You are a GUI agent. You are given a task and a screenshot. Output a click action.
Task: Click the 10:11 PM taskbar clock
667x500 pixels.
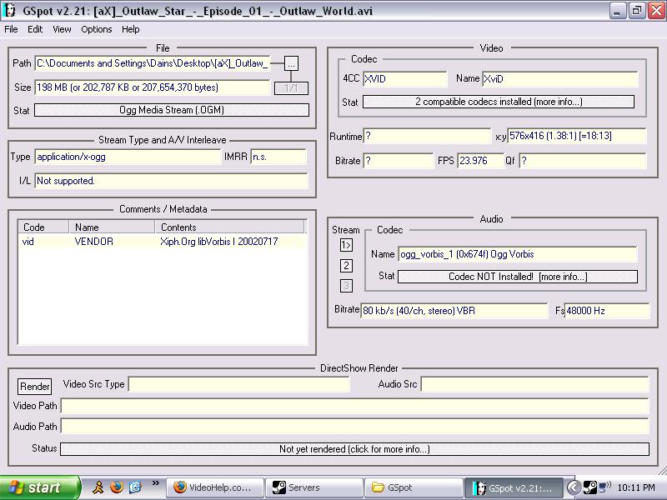pyautogui.click(x=636, y=487)
